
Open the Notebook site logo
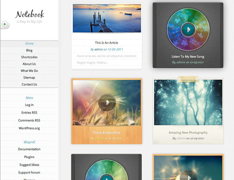coord(30,14)
